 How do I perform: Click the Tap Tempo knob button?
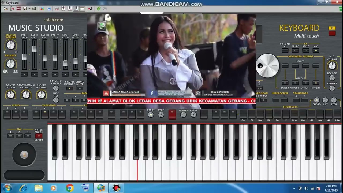pos(183,115)
